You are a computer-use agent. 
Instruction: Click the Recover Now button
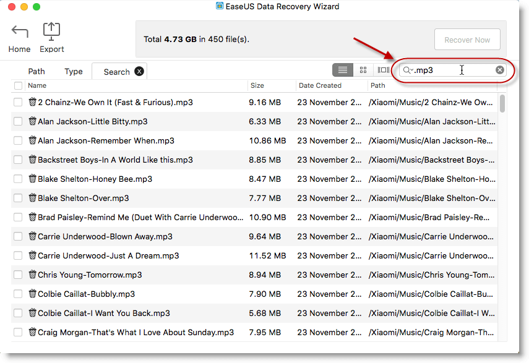click(x=467, y=40)
